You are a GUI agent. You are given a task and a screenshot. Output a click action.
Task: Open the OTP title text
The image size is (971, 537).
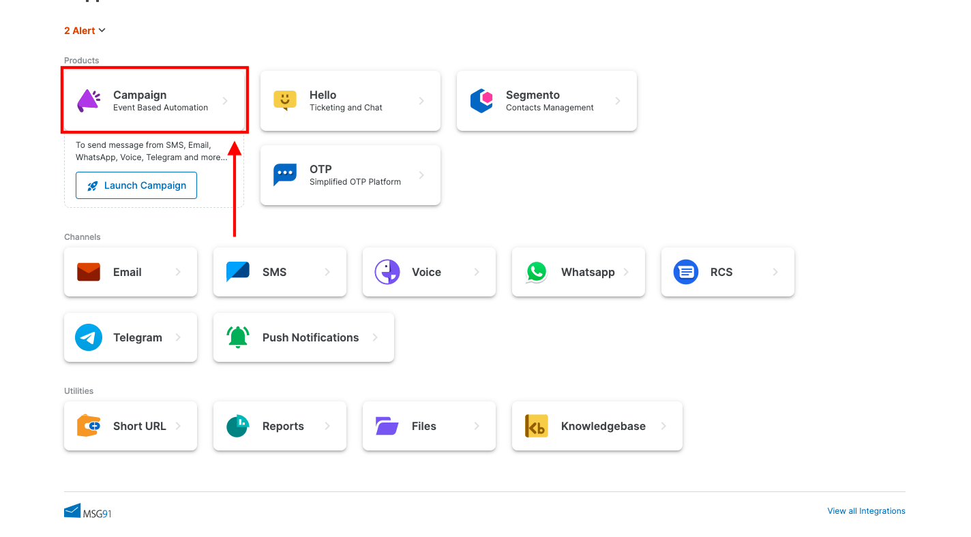320,170
